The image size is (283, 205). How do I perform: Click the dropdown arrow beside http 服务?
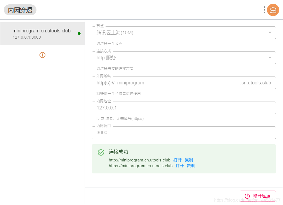point(270,58)
